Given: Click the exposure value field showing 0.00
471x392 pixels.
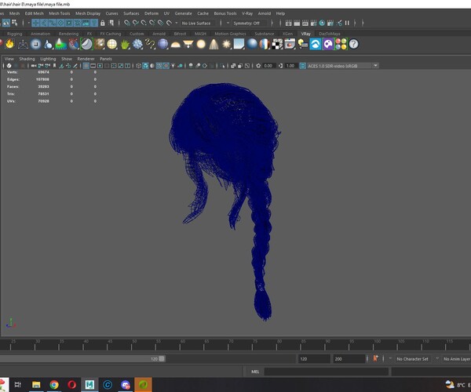Looking at the screenshot, I should [268, 66].
